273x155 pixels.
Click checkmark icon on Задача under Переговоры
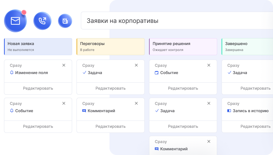pos(84,73)
